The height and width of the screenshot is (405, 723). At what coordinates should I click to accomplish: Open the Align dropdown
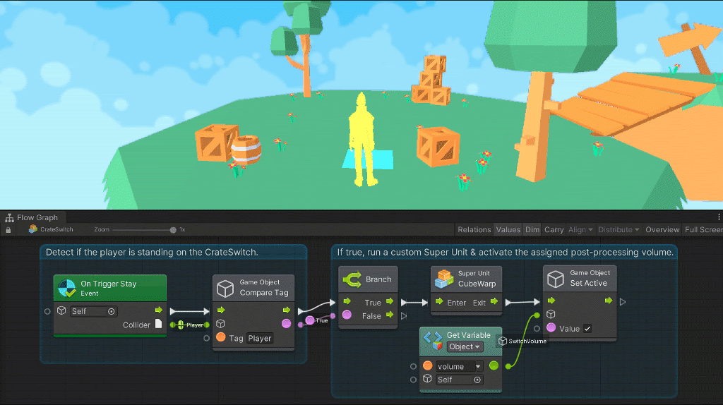point(580,229)
